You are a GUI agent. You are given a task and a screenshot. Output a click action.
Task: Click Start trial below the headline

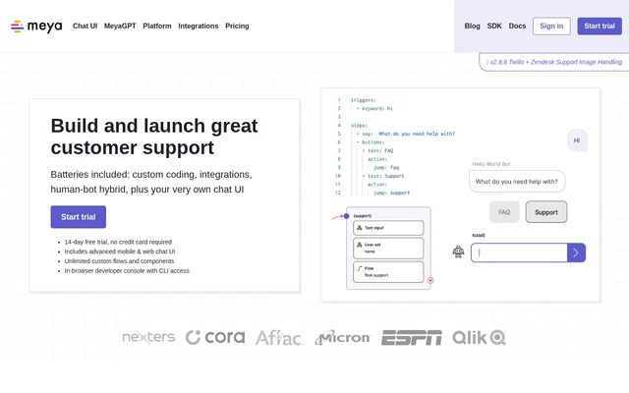point(79,217)
